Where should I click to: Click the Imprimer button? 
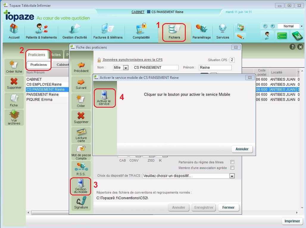click(x=292, y=221)
